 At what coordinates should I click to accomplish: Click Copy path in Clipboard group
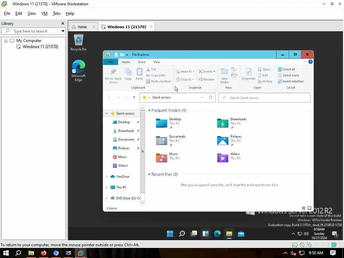pyautogui.click(x=156, y=75)
